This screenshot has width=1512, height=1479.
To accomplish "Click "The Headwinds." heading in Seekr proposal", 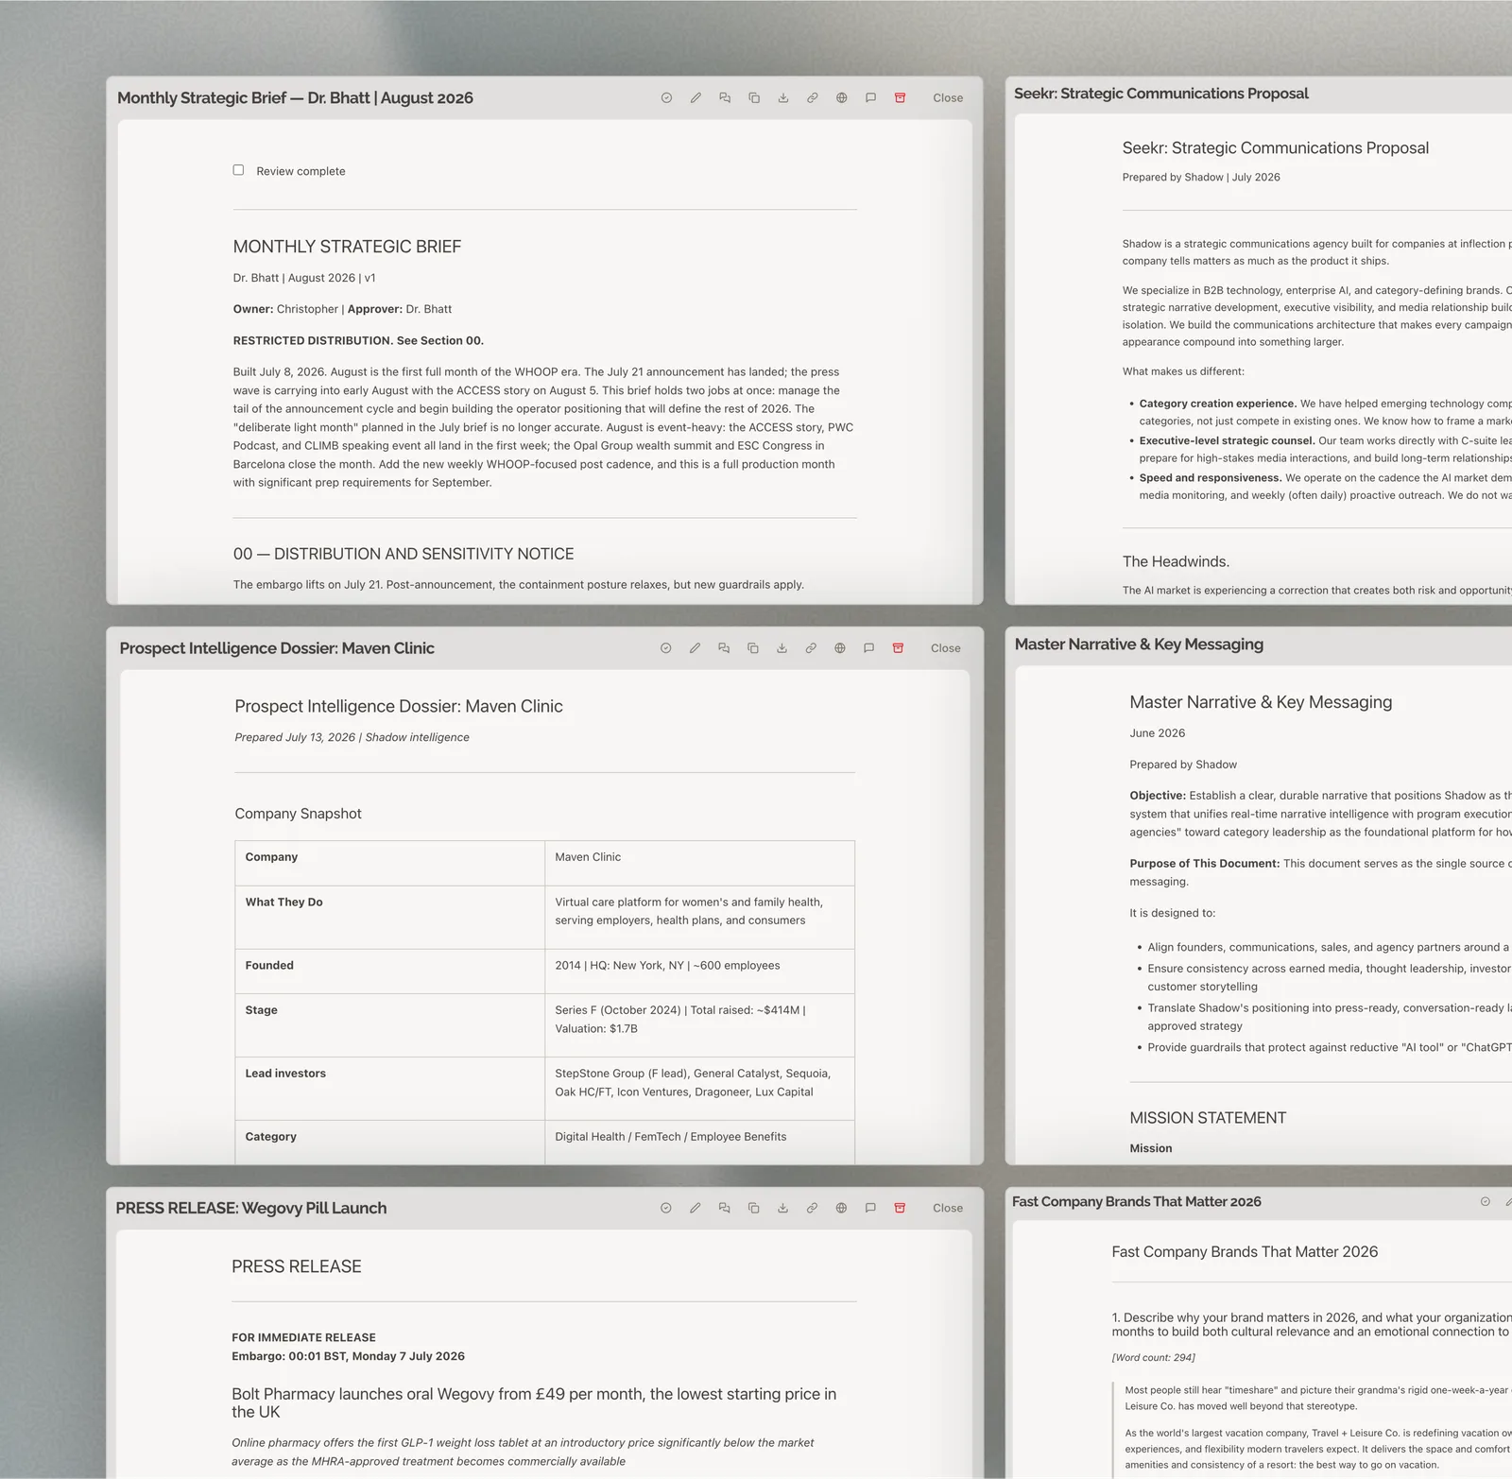I will (x=1176, y=561).
